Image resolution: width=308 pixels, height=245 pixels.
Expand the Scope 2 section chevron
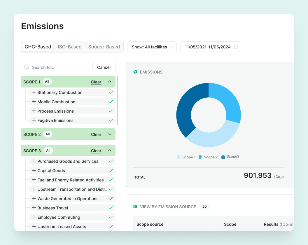[110, 134]
